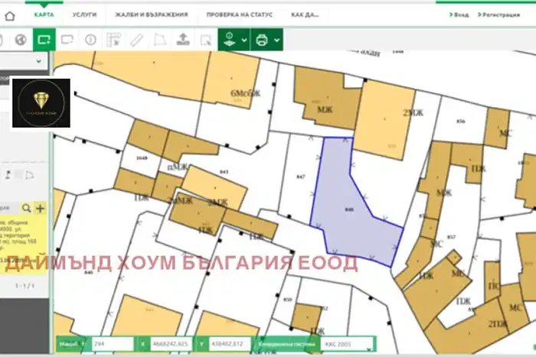This screenshot has width=536, height=357.
Task: Click the dashed-box select with arrow tool
Action: tap(206, 40)
